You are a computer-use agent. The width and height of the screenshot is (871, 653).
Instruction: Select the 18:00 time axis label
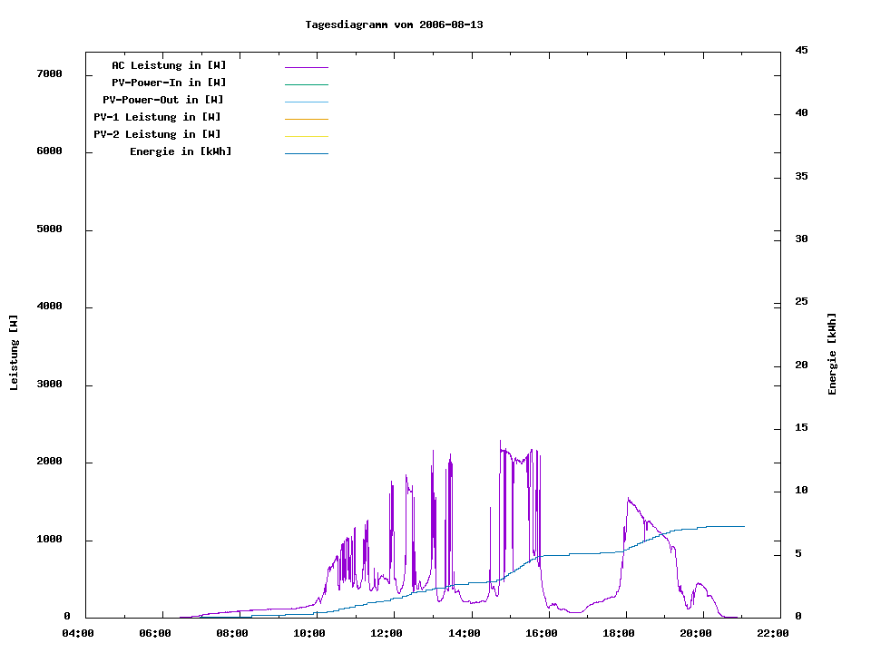click(619, 633)
